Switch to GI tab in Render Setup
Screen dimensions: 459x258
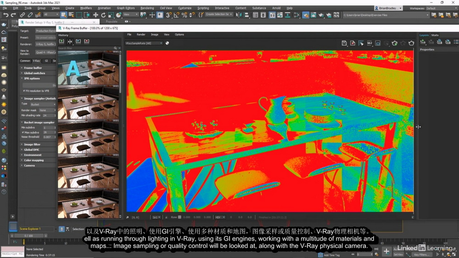pyautogui.click(x=46, y=61)
